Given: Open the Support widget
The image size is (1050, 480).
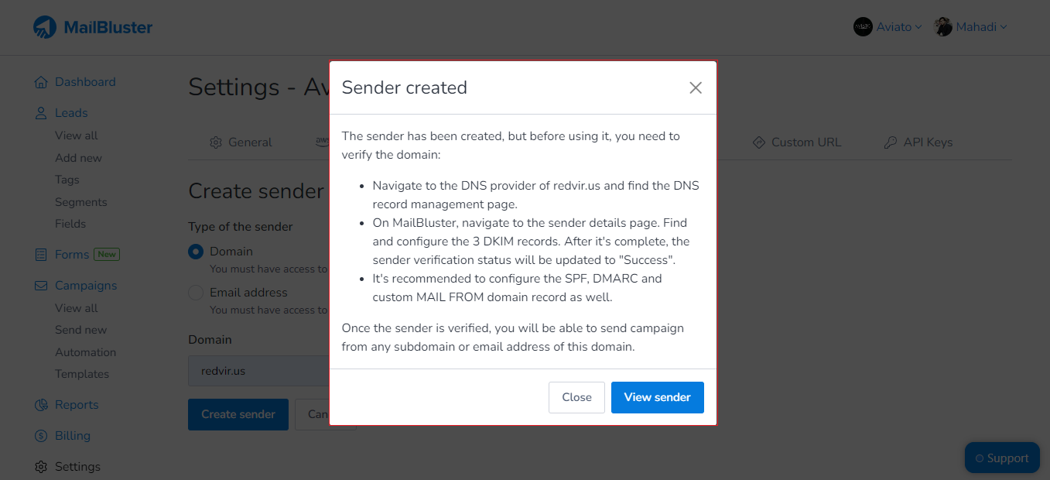Looking at the screenshot, I should 1001,458.
